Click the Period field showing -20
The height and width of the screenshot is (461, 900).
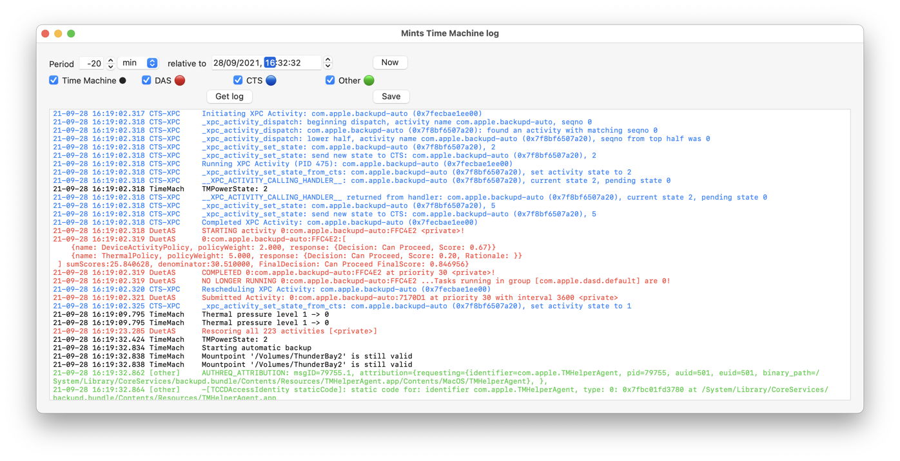91,63
